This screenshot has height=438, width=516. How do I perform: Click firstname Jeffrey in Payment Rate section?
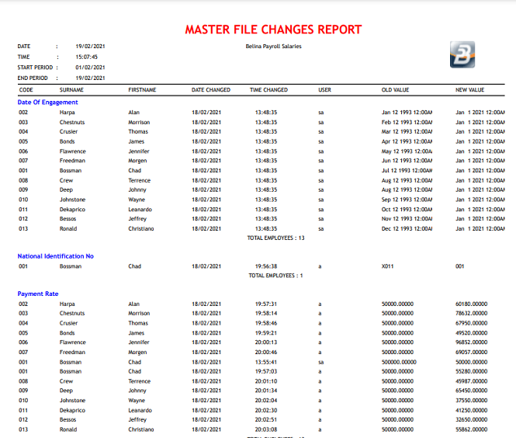(x=137, y=419)
